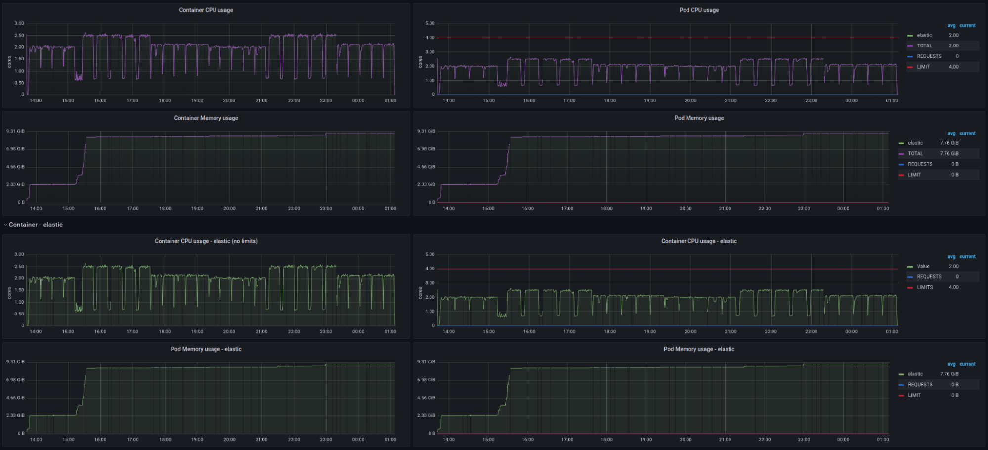Toggle 'elastic' series in Pod Memory usage legend
Screen dimensions: 988x450
click(x=915, y=143)
